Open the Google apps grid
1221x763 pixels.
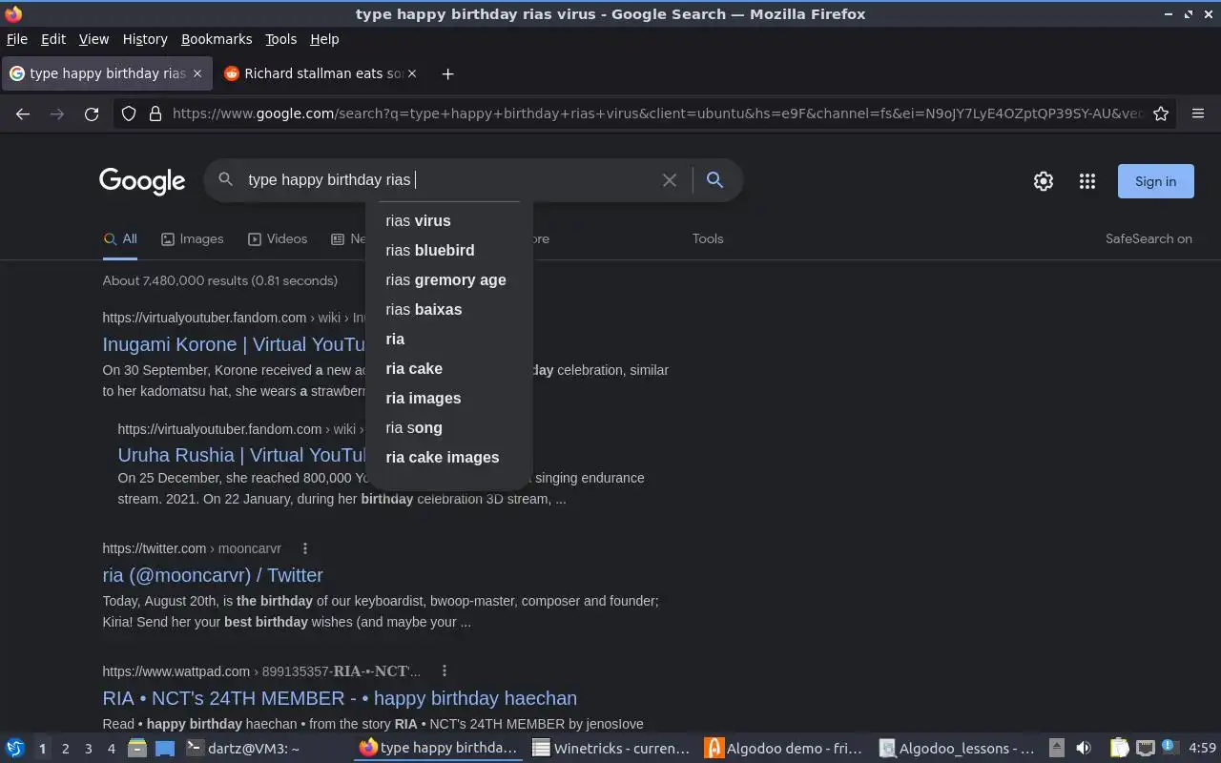click(1087, 181)
